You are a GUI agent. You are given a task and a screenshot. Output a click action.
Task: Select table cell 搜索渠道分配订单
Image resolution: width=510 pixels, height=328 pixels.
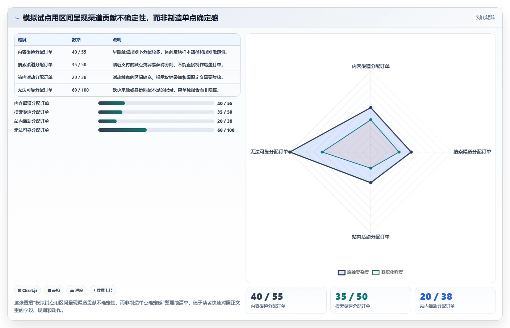point(35,65)
